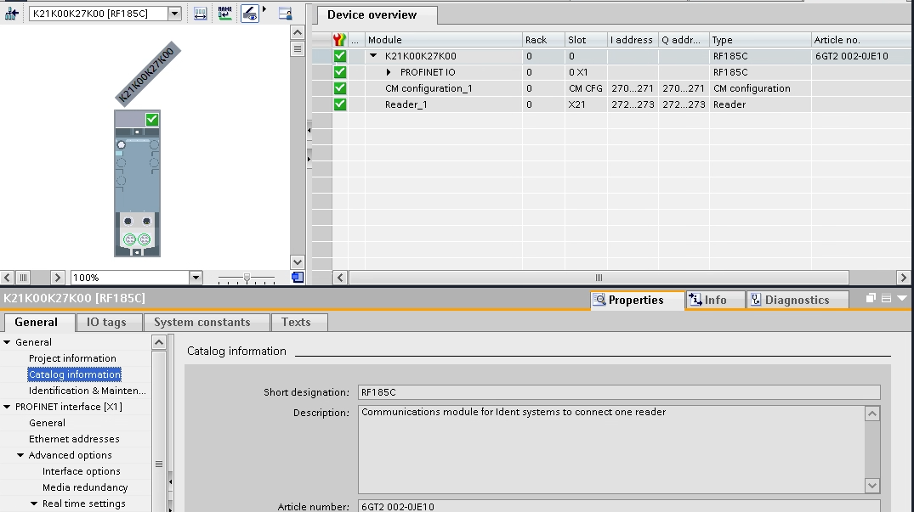The height and width of the screenshot is (512, 914).
Task: Click the device overview scroll left arrow
Action: pyautogui.click(x=340, y=278)
